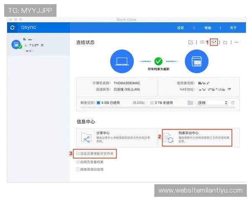
Task: Click the 信息中心 heading
Action: [86, 122]
